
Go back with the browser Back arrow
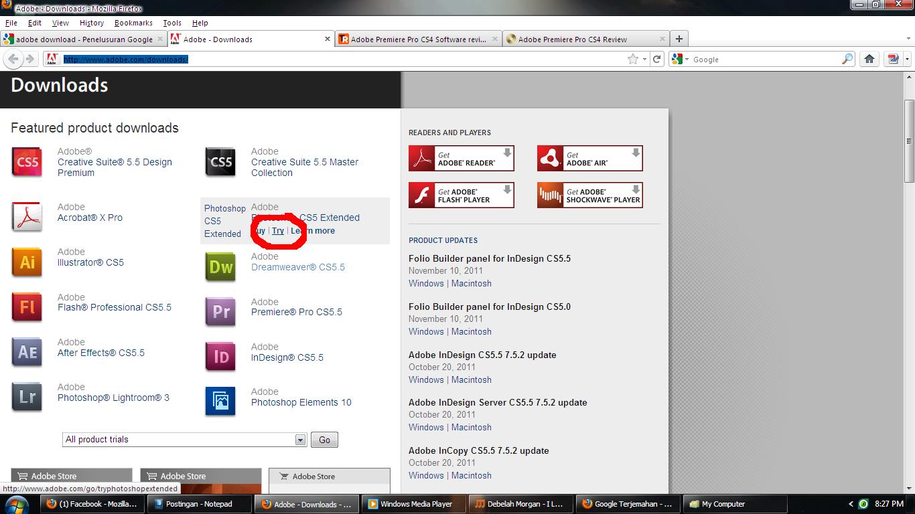point(13,59)
